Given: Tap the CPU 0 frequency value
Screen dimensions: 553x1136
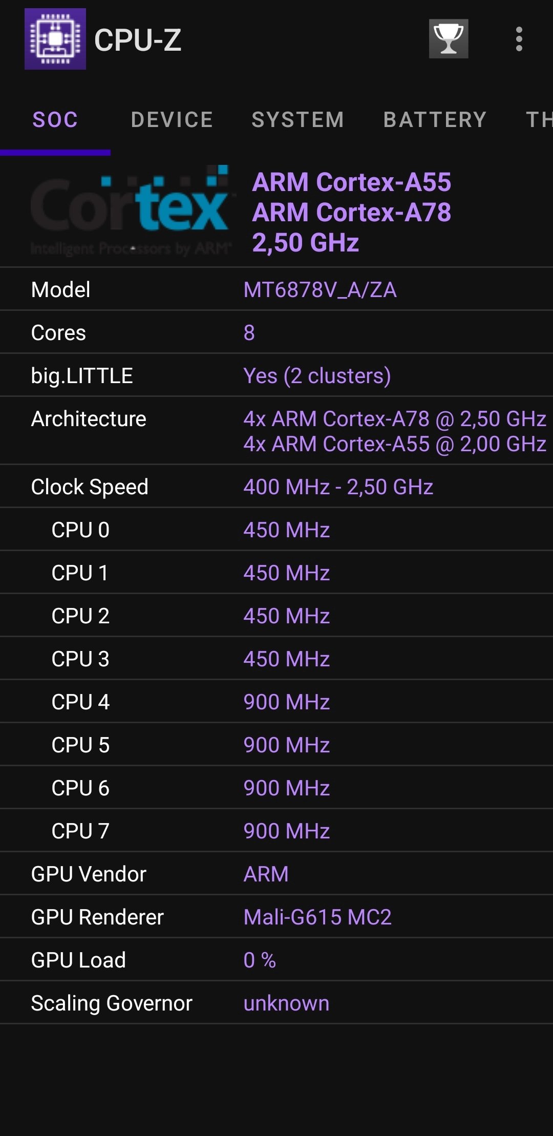Looking at the screenshot, I should coord(286,530).
